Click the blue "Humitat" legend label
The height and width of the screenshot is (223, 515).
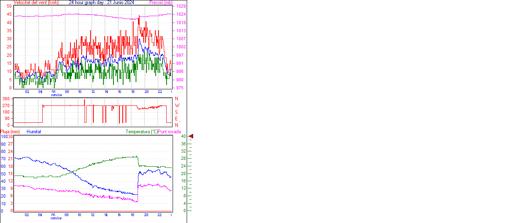(34, 132)
